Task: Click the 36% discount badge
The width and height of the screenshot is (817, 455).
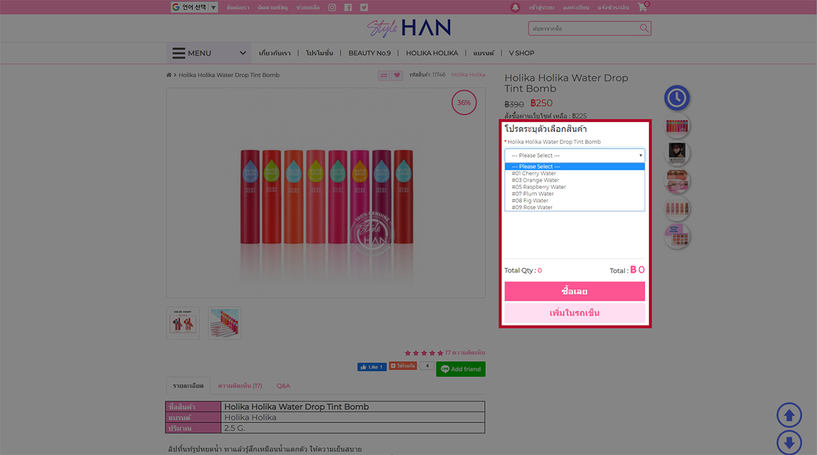Action: 464,103
